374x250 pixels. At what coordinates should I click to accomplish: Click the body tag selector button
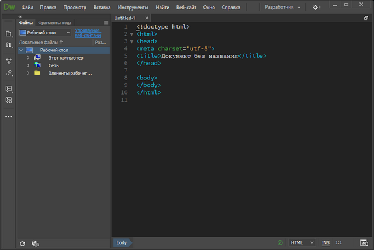click(x=122, y=242)
